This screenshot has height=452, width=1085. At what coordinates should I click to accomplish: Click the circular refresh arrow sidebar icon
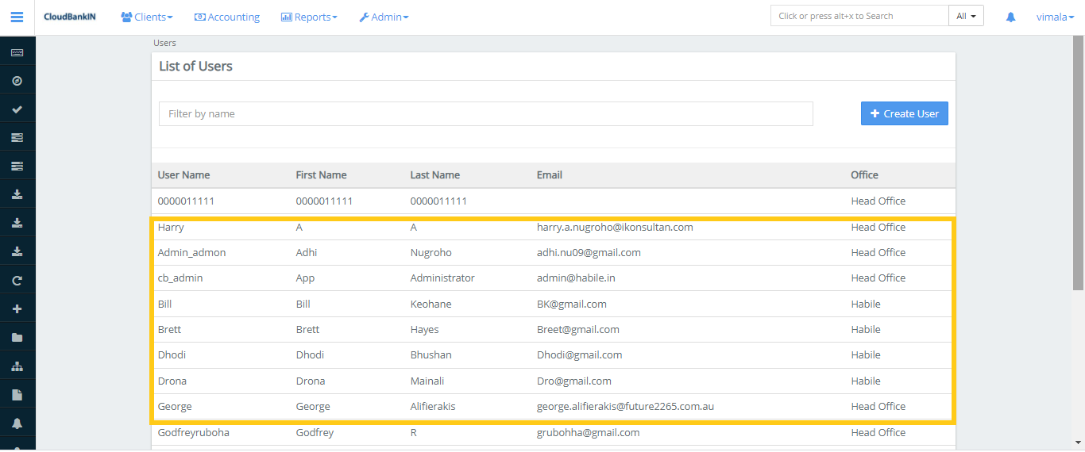pyautogui.click(x=17, y=281)
